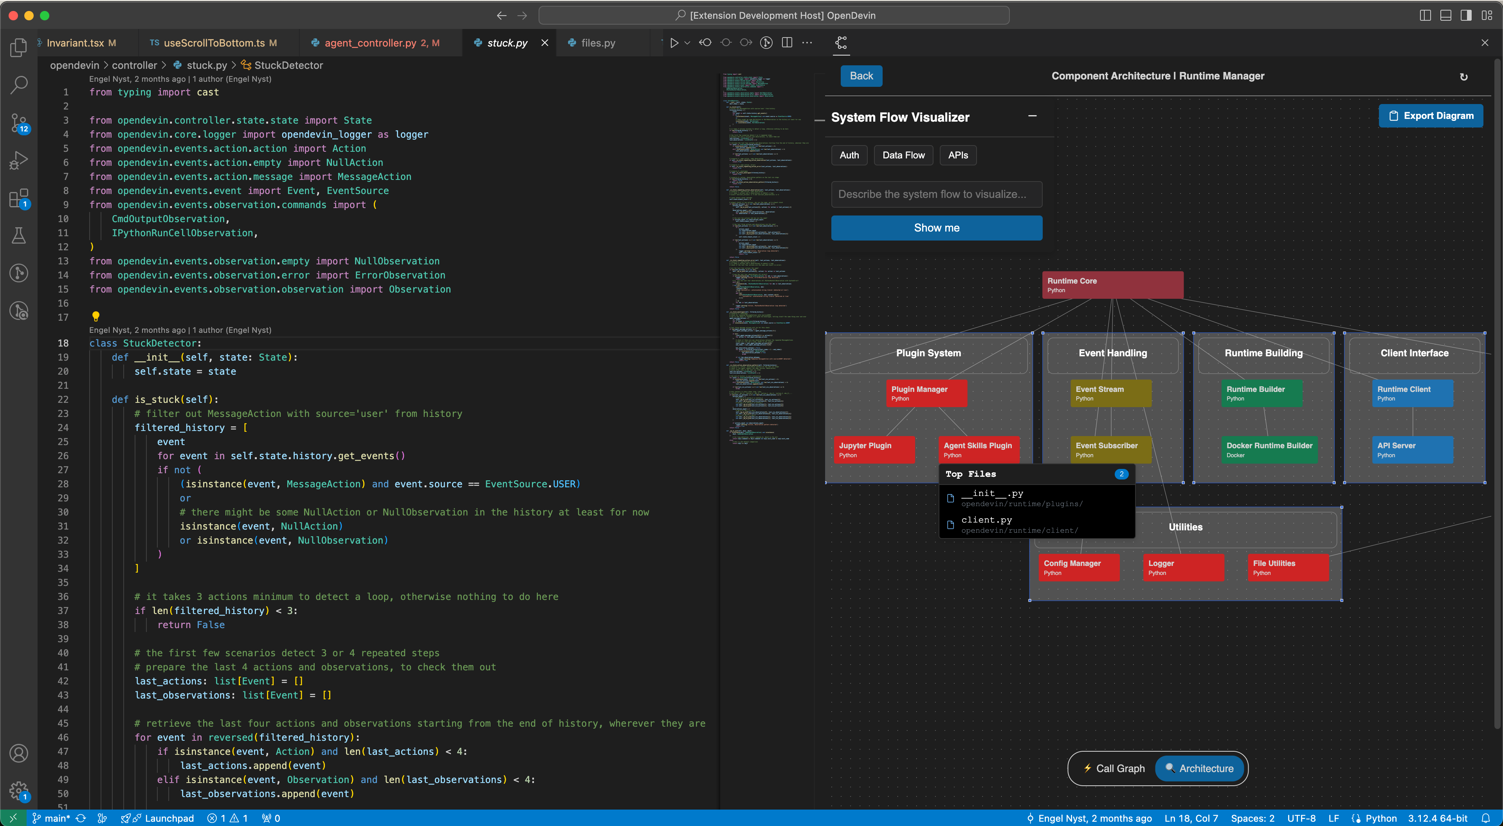The image size is (1503, 826).
Task: Open the Explorer view in activity bar
Action: coord(19,48)
